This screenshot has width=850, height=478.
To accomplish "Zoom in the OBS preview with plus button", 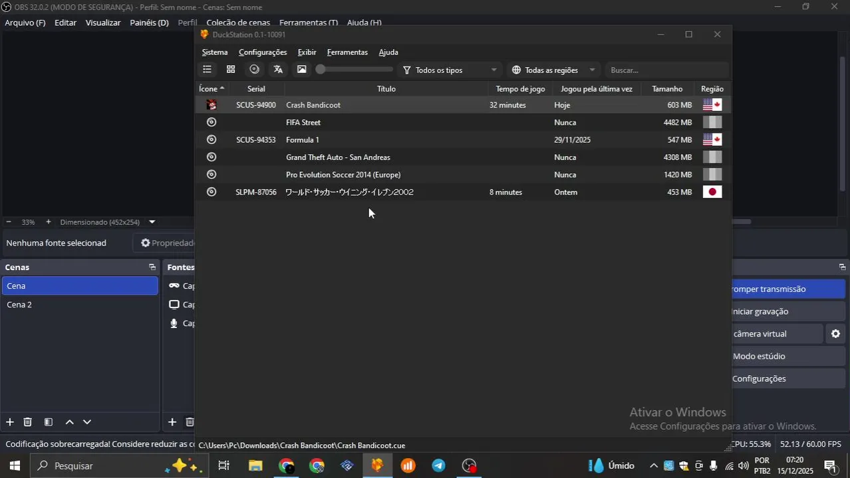I will [48, 222].
